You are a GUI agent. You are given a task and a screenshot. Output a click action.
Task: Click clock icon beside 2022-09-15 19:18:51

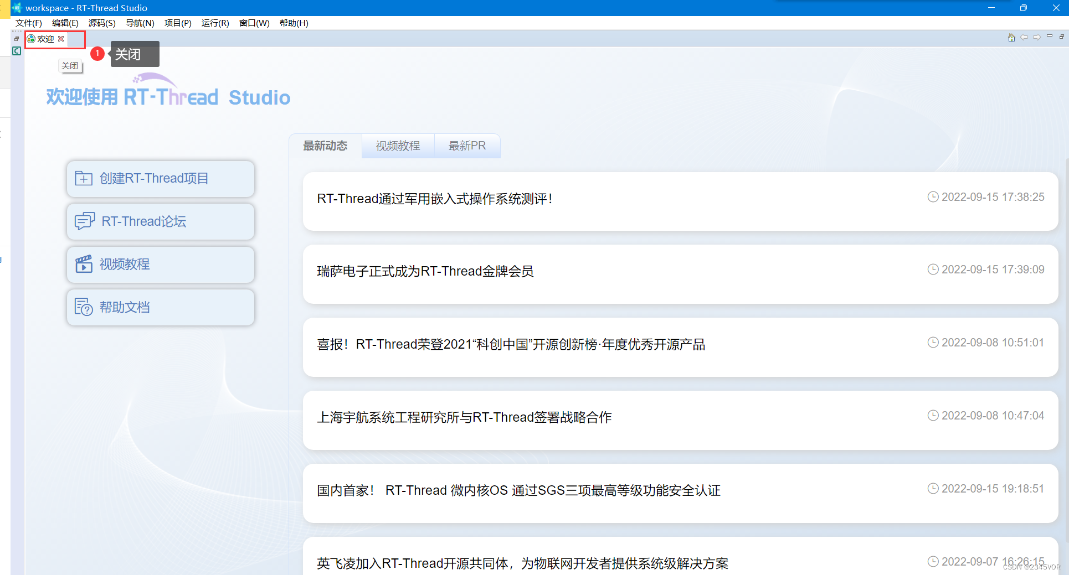[x=933, y=489]
